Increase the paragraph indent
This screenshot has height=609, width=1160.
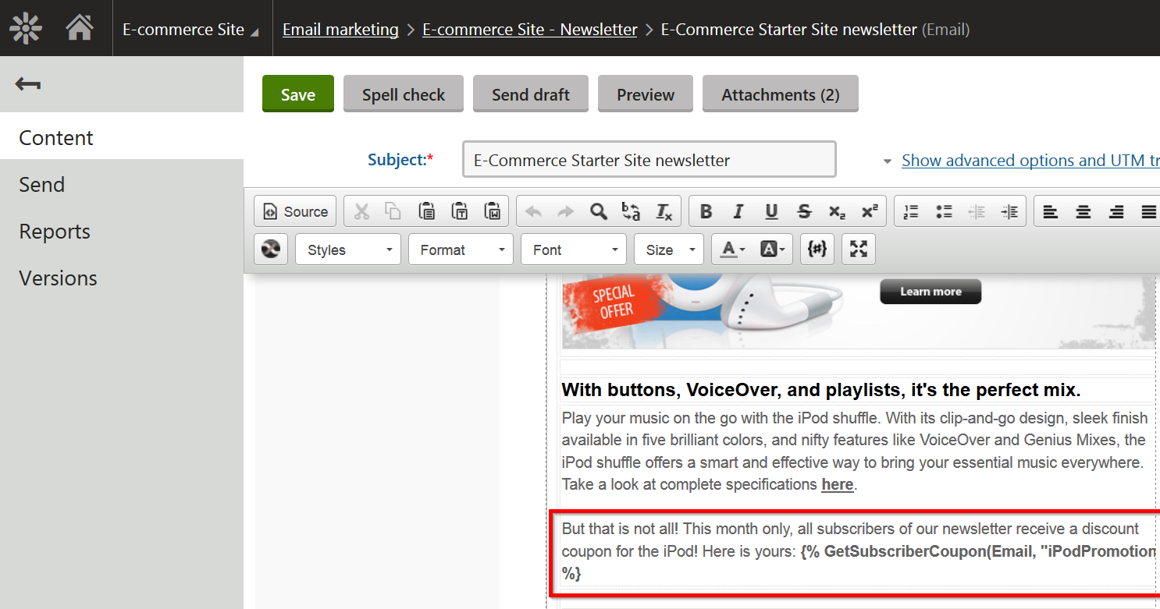click(x=1009, y=211)
